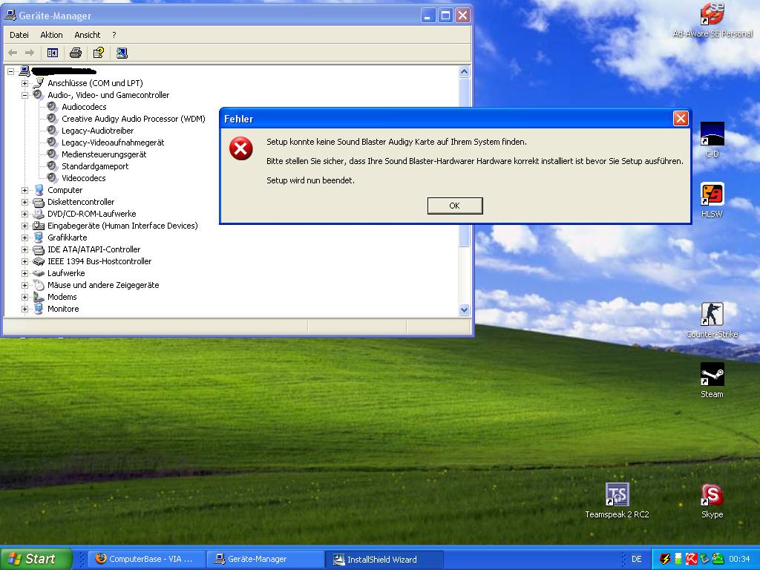Click the Back arrow in Geräte-Manager toolbar
Image resolution: width=760 pixels, height=570 pixels.
tap(13, 53)
